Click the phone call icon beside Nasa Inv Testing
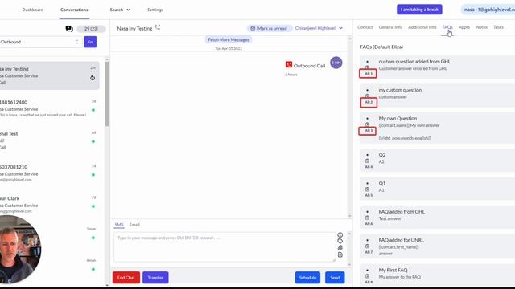The image size is (515, 289). pyautogui.click(x=158, y=27)
